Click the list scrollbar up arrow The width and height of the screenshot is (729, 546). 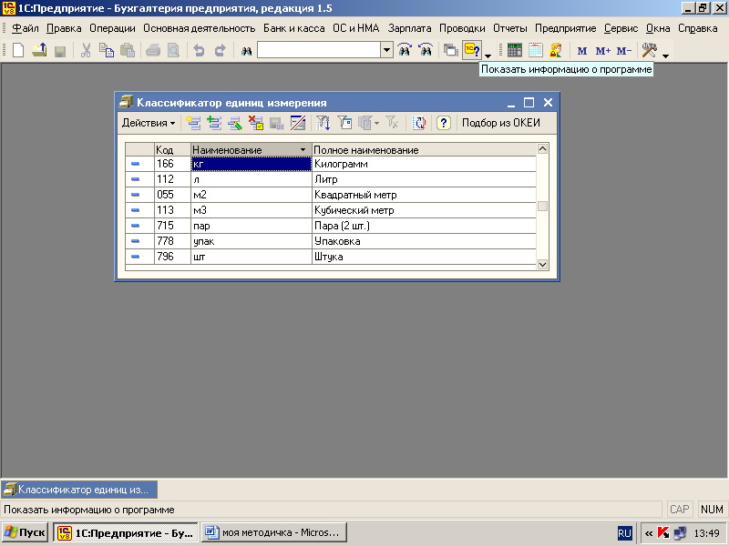(x=542, y=149)
